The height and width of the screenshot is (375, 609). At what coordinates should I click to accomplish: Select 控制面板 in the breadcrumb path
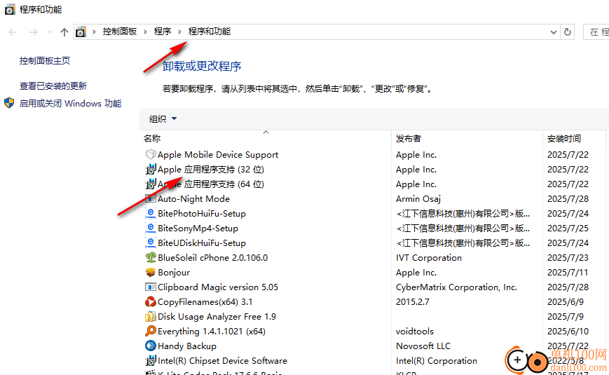(120, 32)
